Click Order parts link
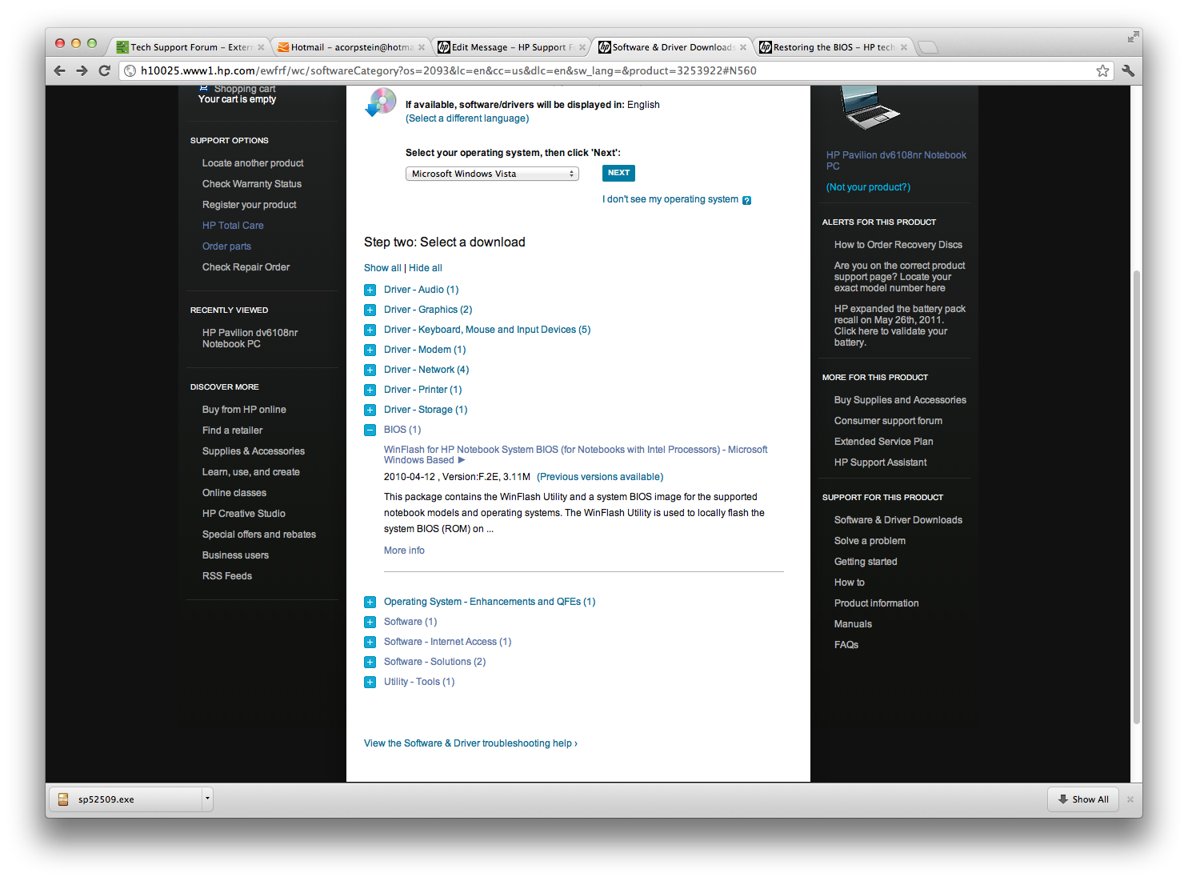 pos(226,246)
